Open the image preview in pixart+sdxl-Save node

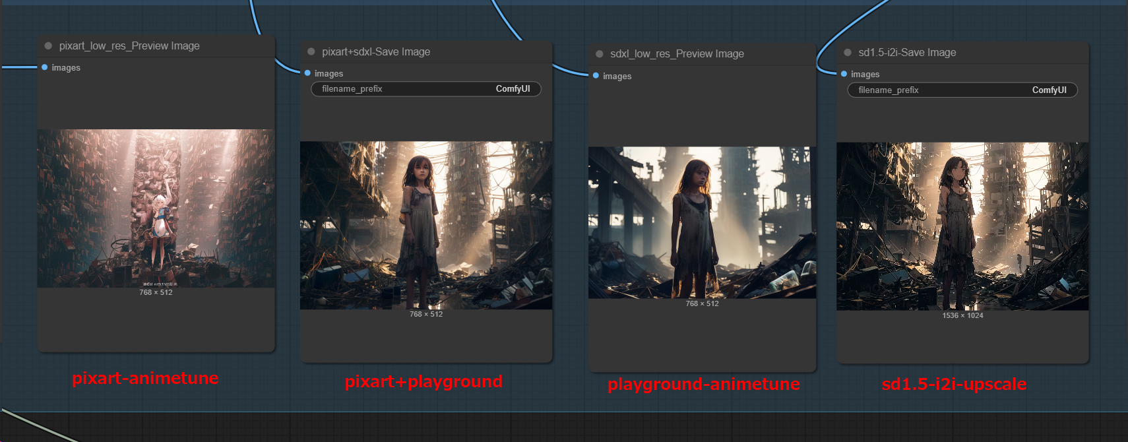pos(425,225)
